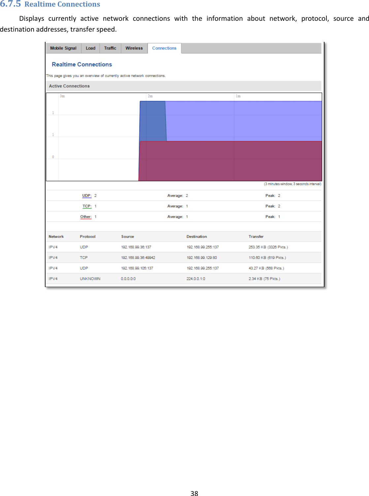Viewport: 369px width, 496px height.
Task: Click the TCP link in the stats table
Action: pyautogui.click(x=87, y=206)
